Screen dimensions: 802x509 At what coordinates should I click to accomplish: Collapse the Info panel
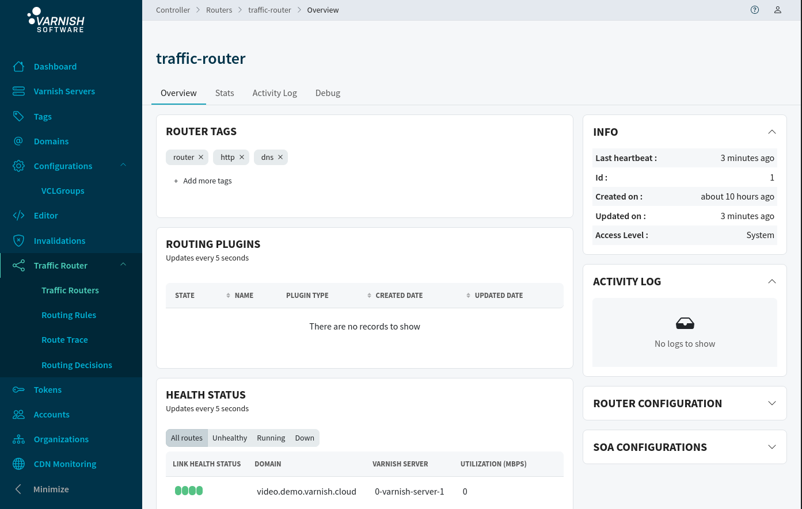click(772, 132)
